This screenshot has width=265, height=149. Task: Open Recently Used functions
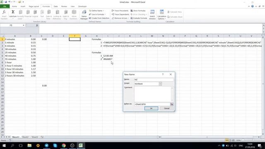point(20,15)
